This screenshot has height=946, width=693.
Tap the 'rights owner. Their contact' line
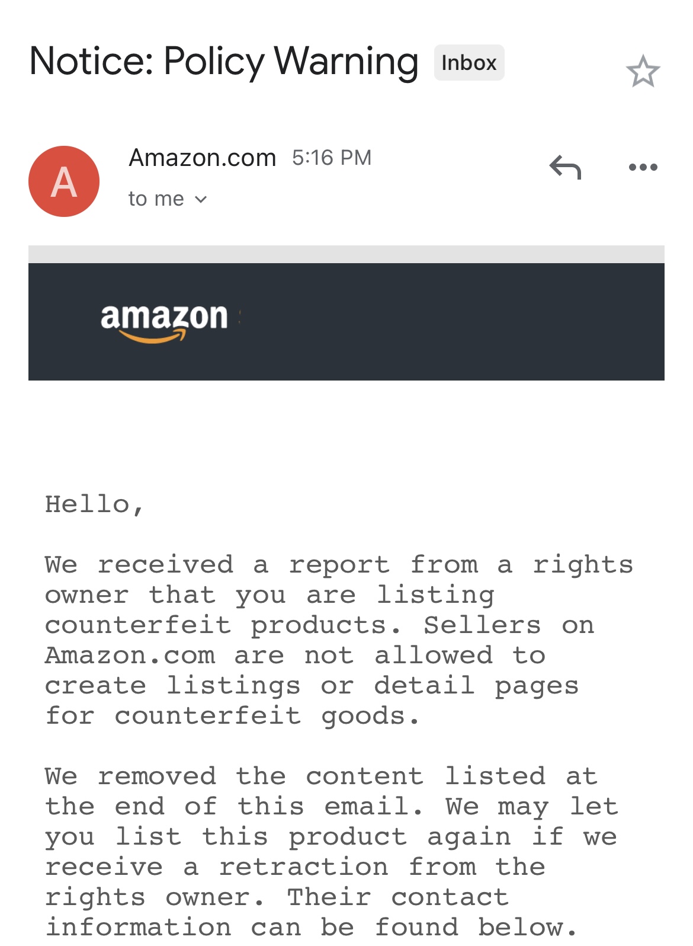tap(277, 897)
